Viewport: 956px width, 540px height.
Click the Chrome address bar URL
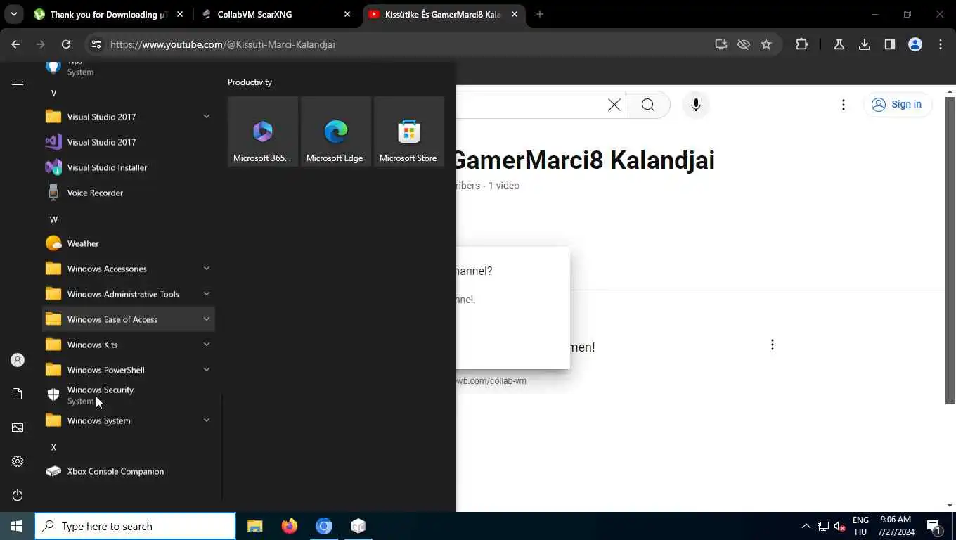pos(222,44)
